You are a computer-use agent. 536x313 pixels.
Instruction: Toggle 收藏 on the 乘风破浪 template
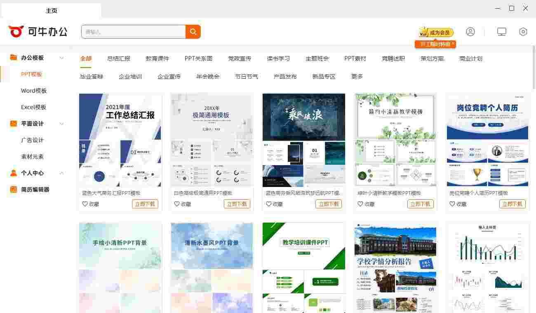[273, 203]
